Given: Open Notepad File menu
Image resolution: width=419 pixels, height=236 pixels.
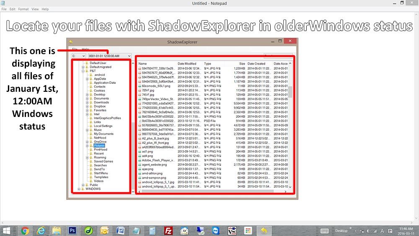Looking at the screenshot, I should [x=4, y=9].
